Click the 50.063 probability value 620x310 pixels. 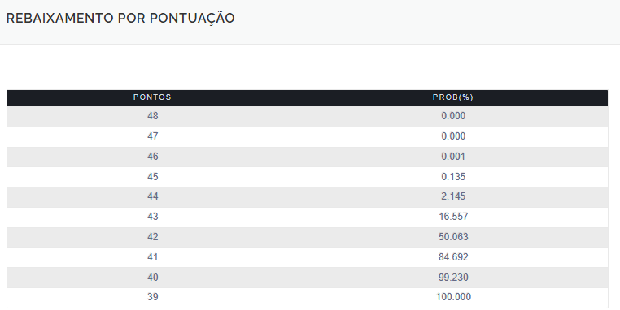click(x=453, y=237)
